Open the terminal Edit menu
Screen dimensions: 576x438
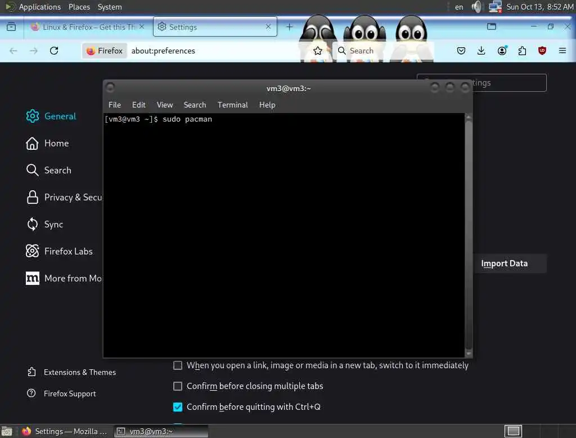138,105
